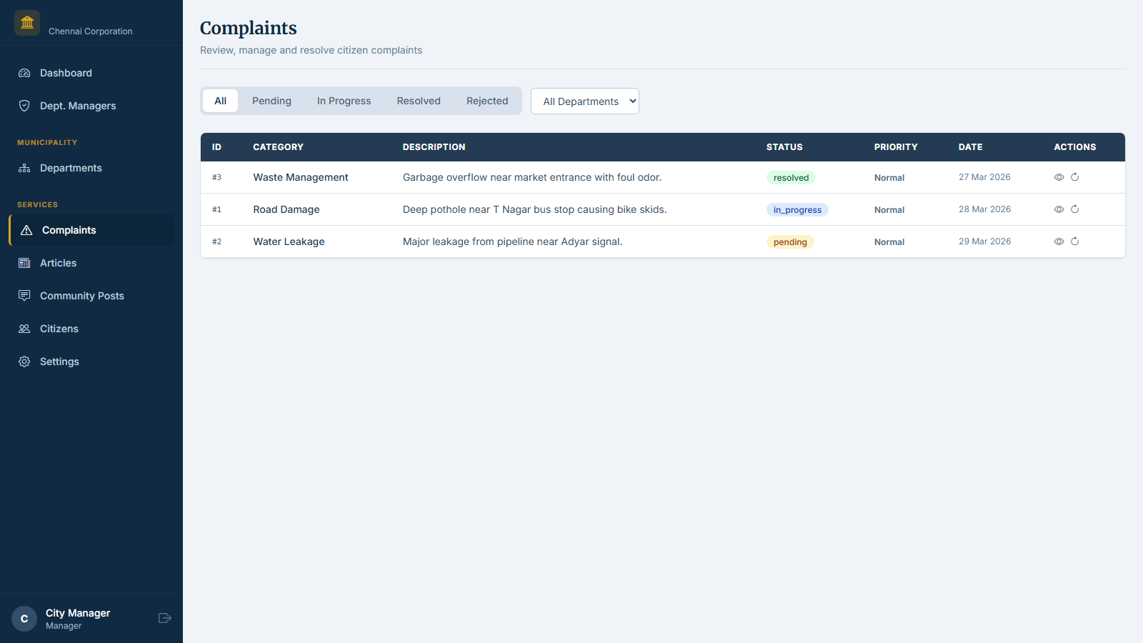Switch to the Pending tab
1143x643 pixels.
tap(271, 101)
